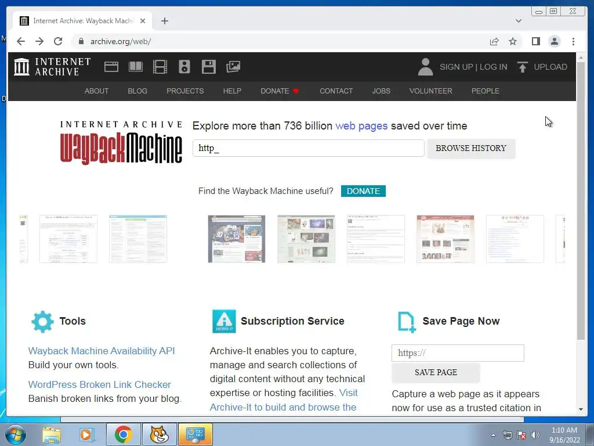This screenshot has width=594, height=446.
Task: Close the Wayback Machine tab
Action: point(143,21)
